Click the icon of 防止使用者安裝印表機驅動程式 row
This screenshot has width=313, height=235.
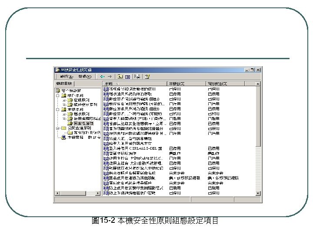pos(106,188)
